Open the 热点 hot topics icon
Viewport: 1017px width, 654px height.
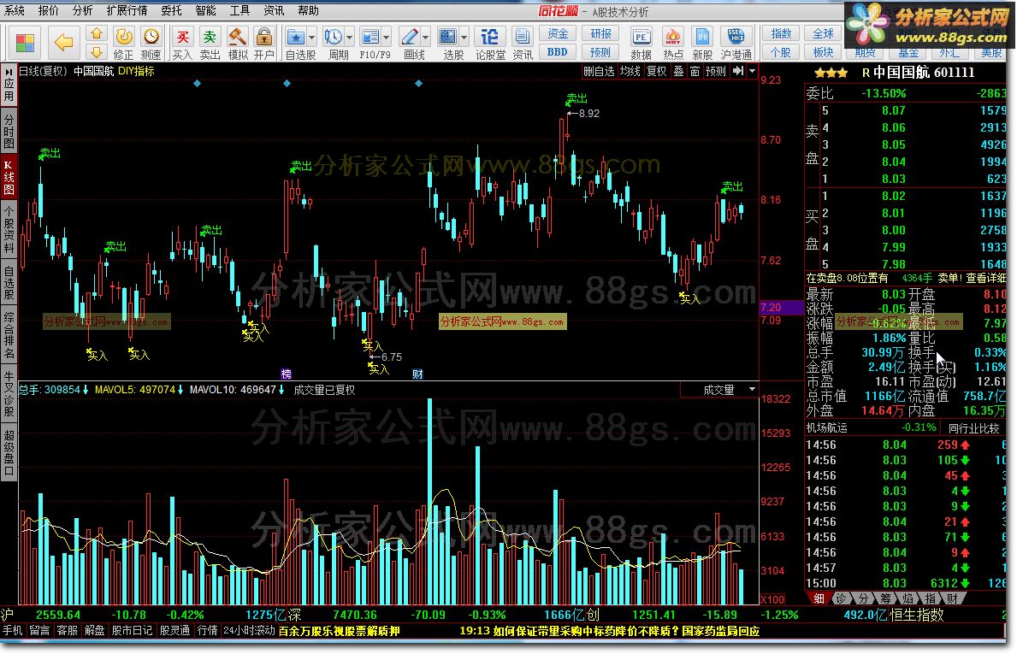pos(672,43)
